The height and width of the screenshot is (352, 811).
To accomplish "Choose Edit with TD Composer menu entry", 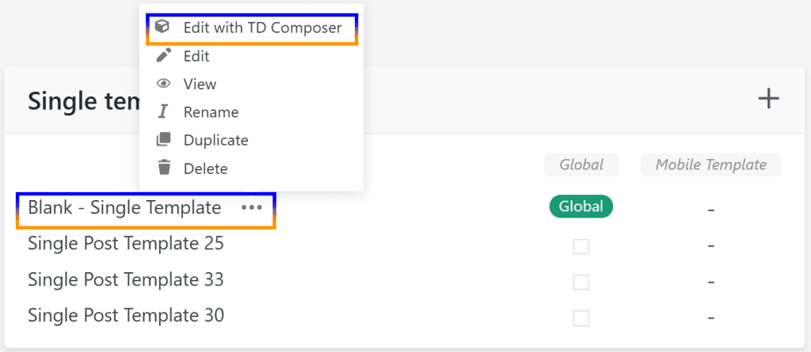I will coord(262,28).
